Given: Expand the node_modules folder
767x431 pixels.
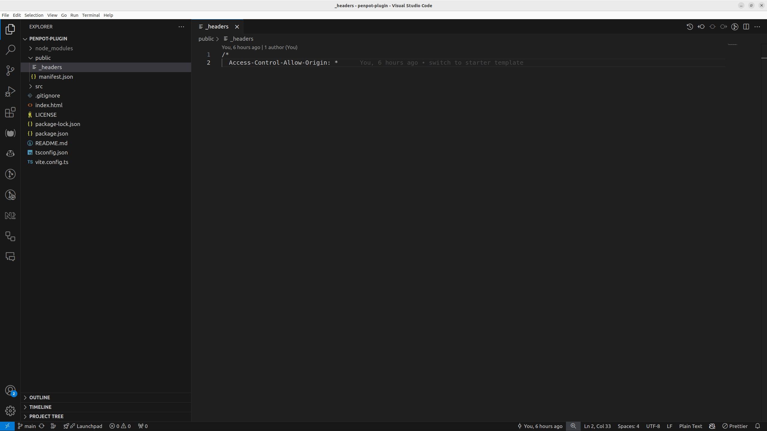Looking at the screenshot, I should click(x=54, y=48).
